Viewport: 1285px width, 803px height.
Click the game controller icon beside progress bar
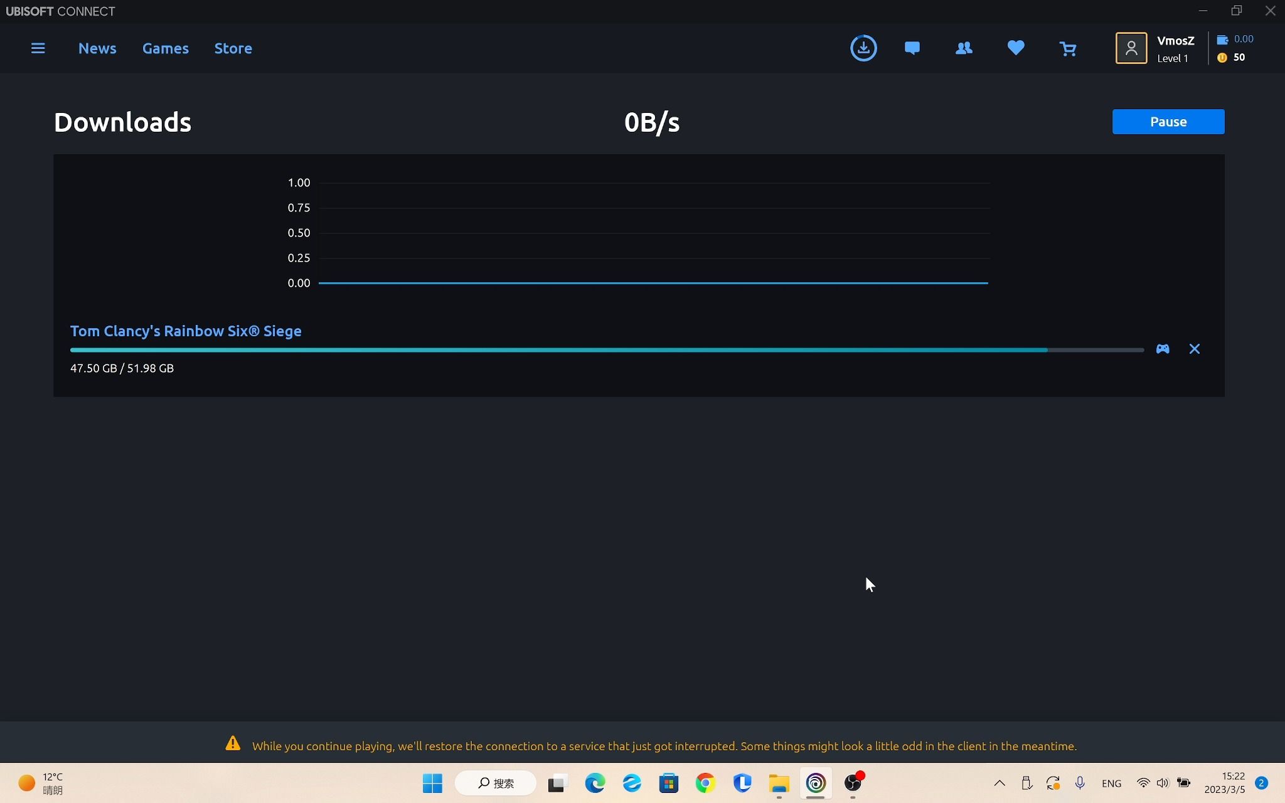1163,349
